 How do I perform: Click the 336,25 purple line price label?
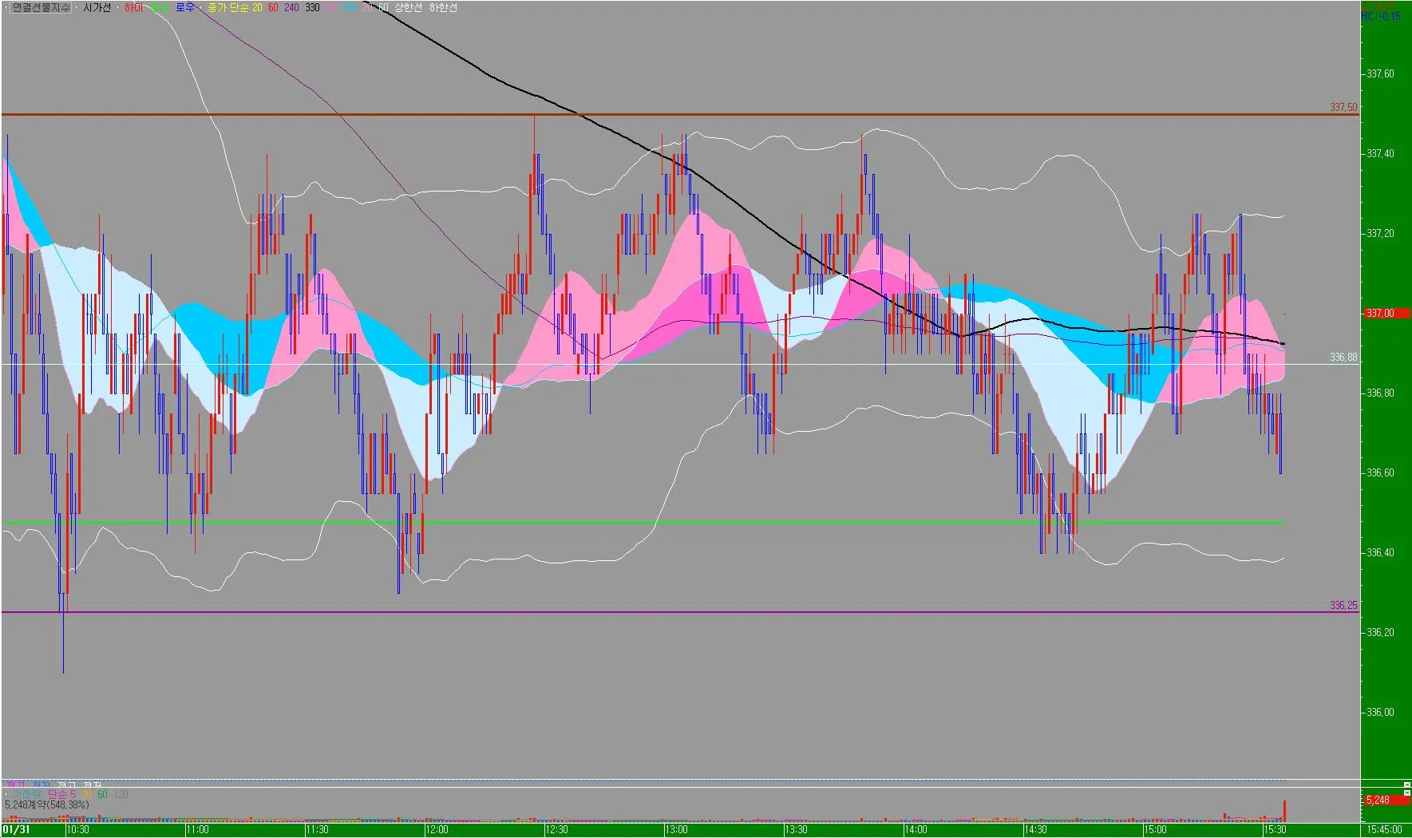(1343, 605)
